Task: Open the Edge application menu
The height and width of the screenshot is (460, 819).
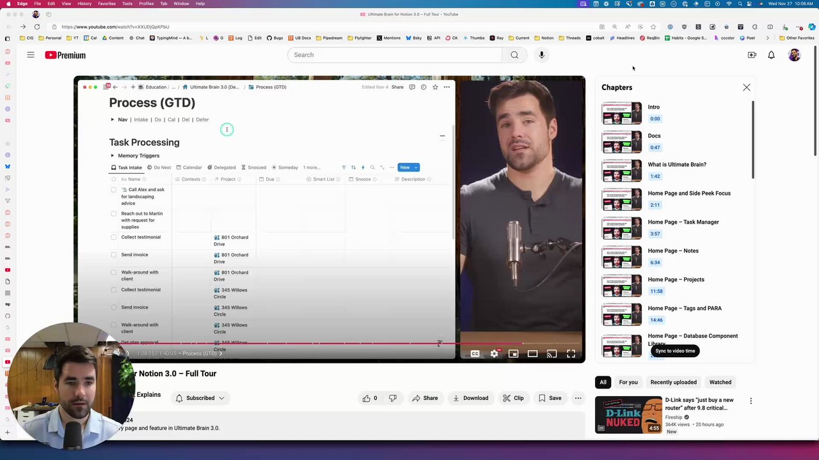Action: tap(22, 4)
